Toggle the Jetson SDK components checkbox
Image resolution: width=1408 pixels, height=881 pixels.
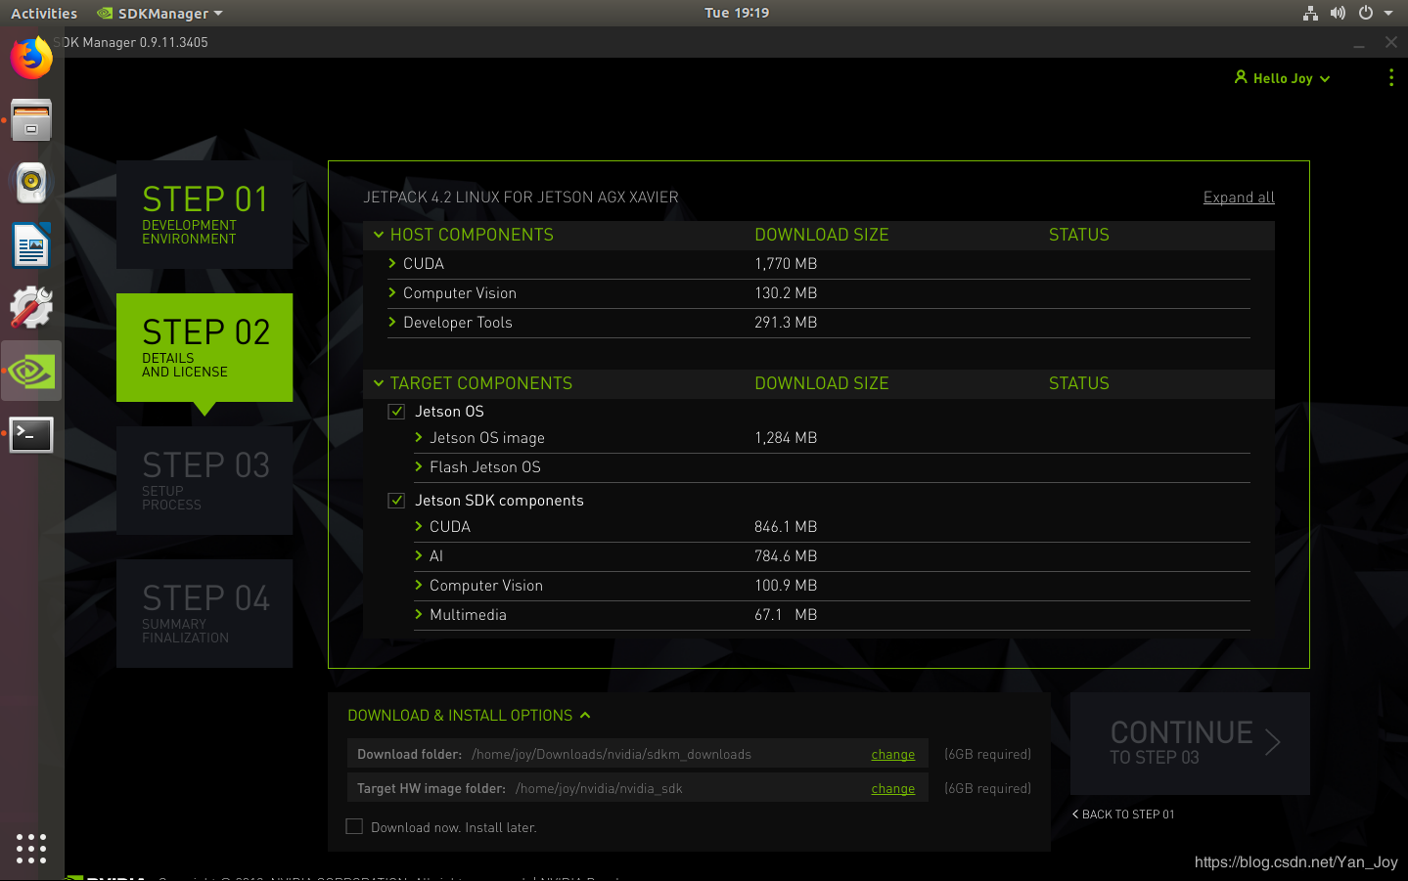tap(396, 501)
